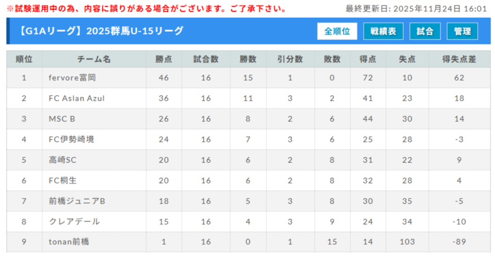The image size is (495, 258).
Task: Select team FC伊勢崎境
Action: point(71,140)
